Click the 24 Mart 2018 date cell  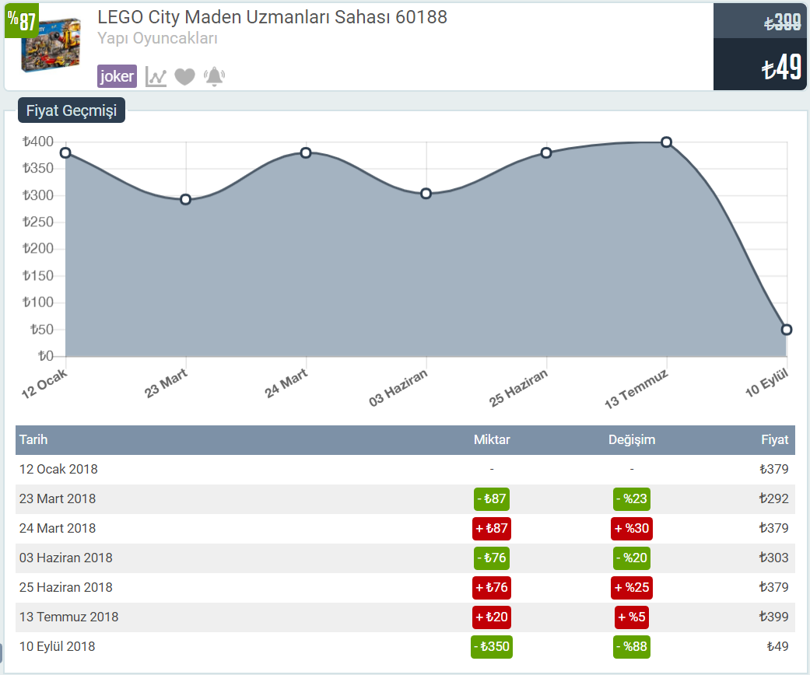58,528
